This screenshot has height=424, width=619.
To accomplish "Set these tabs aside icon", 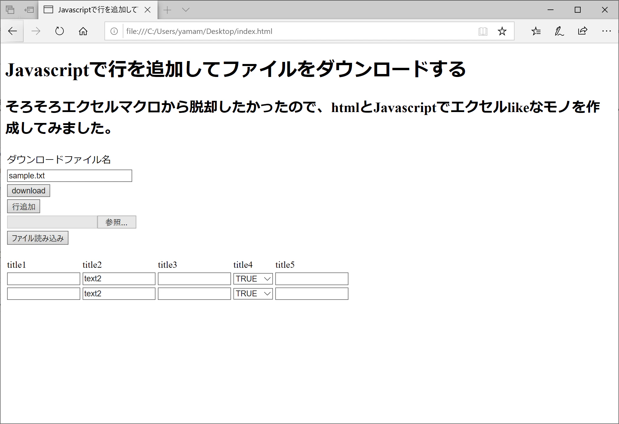I will coord(29,10).
